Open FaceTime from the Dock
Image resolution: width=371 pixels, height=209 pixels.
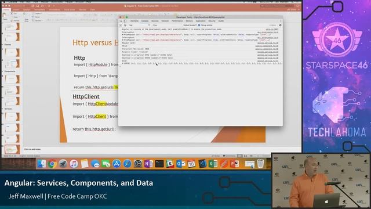(106, 164)
